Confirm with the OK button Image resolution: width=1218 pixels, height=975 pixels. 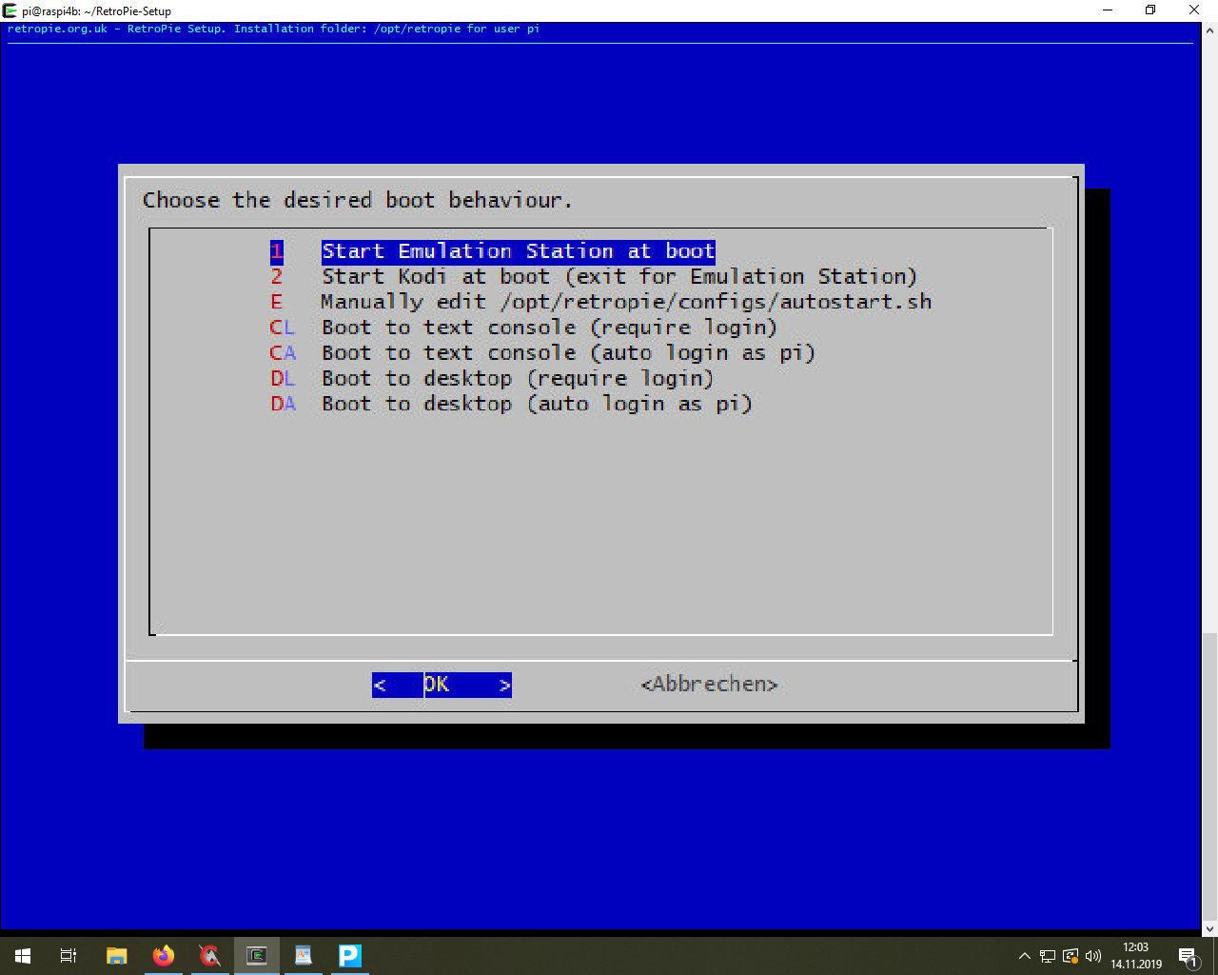click(x=442, y=685)
